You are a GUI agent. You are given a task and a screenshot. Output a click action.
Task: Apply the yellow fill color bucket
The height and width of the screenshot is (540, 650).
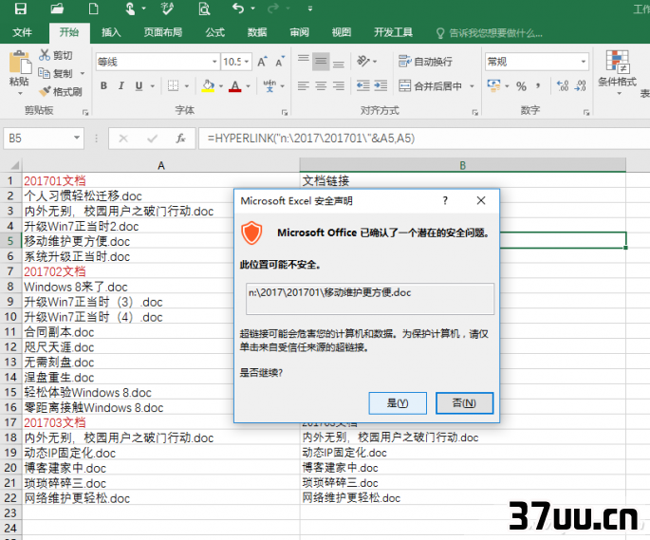coord(208,85)
